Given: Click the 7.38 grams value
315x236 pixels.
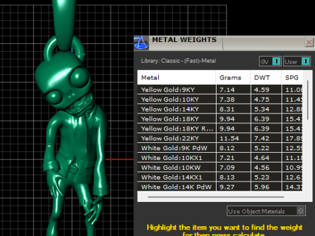Looking at the screenshot, I should pos(227,100).
